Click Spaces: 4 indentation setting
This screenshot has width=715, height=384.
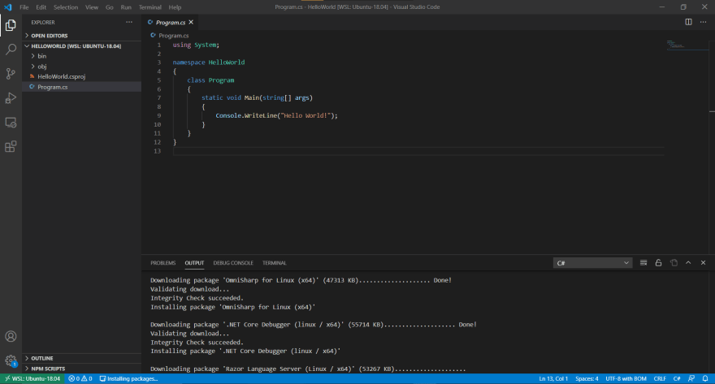click(x=587, y=378)
